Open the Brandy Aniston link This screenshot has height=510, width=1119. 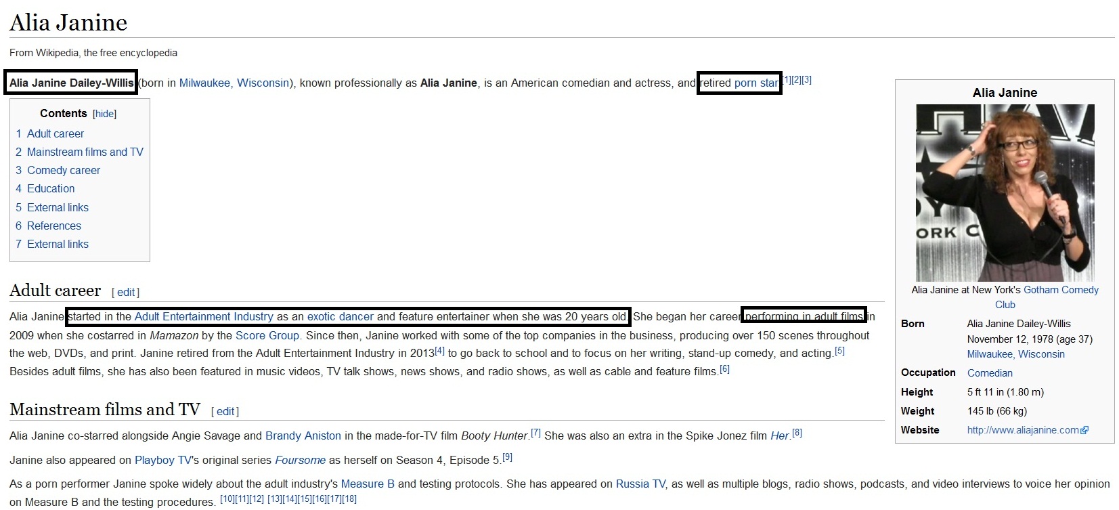tap(303, 436)
